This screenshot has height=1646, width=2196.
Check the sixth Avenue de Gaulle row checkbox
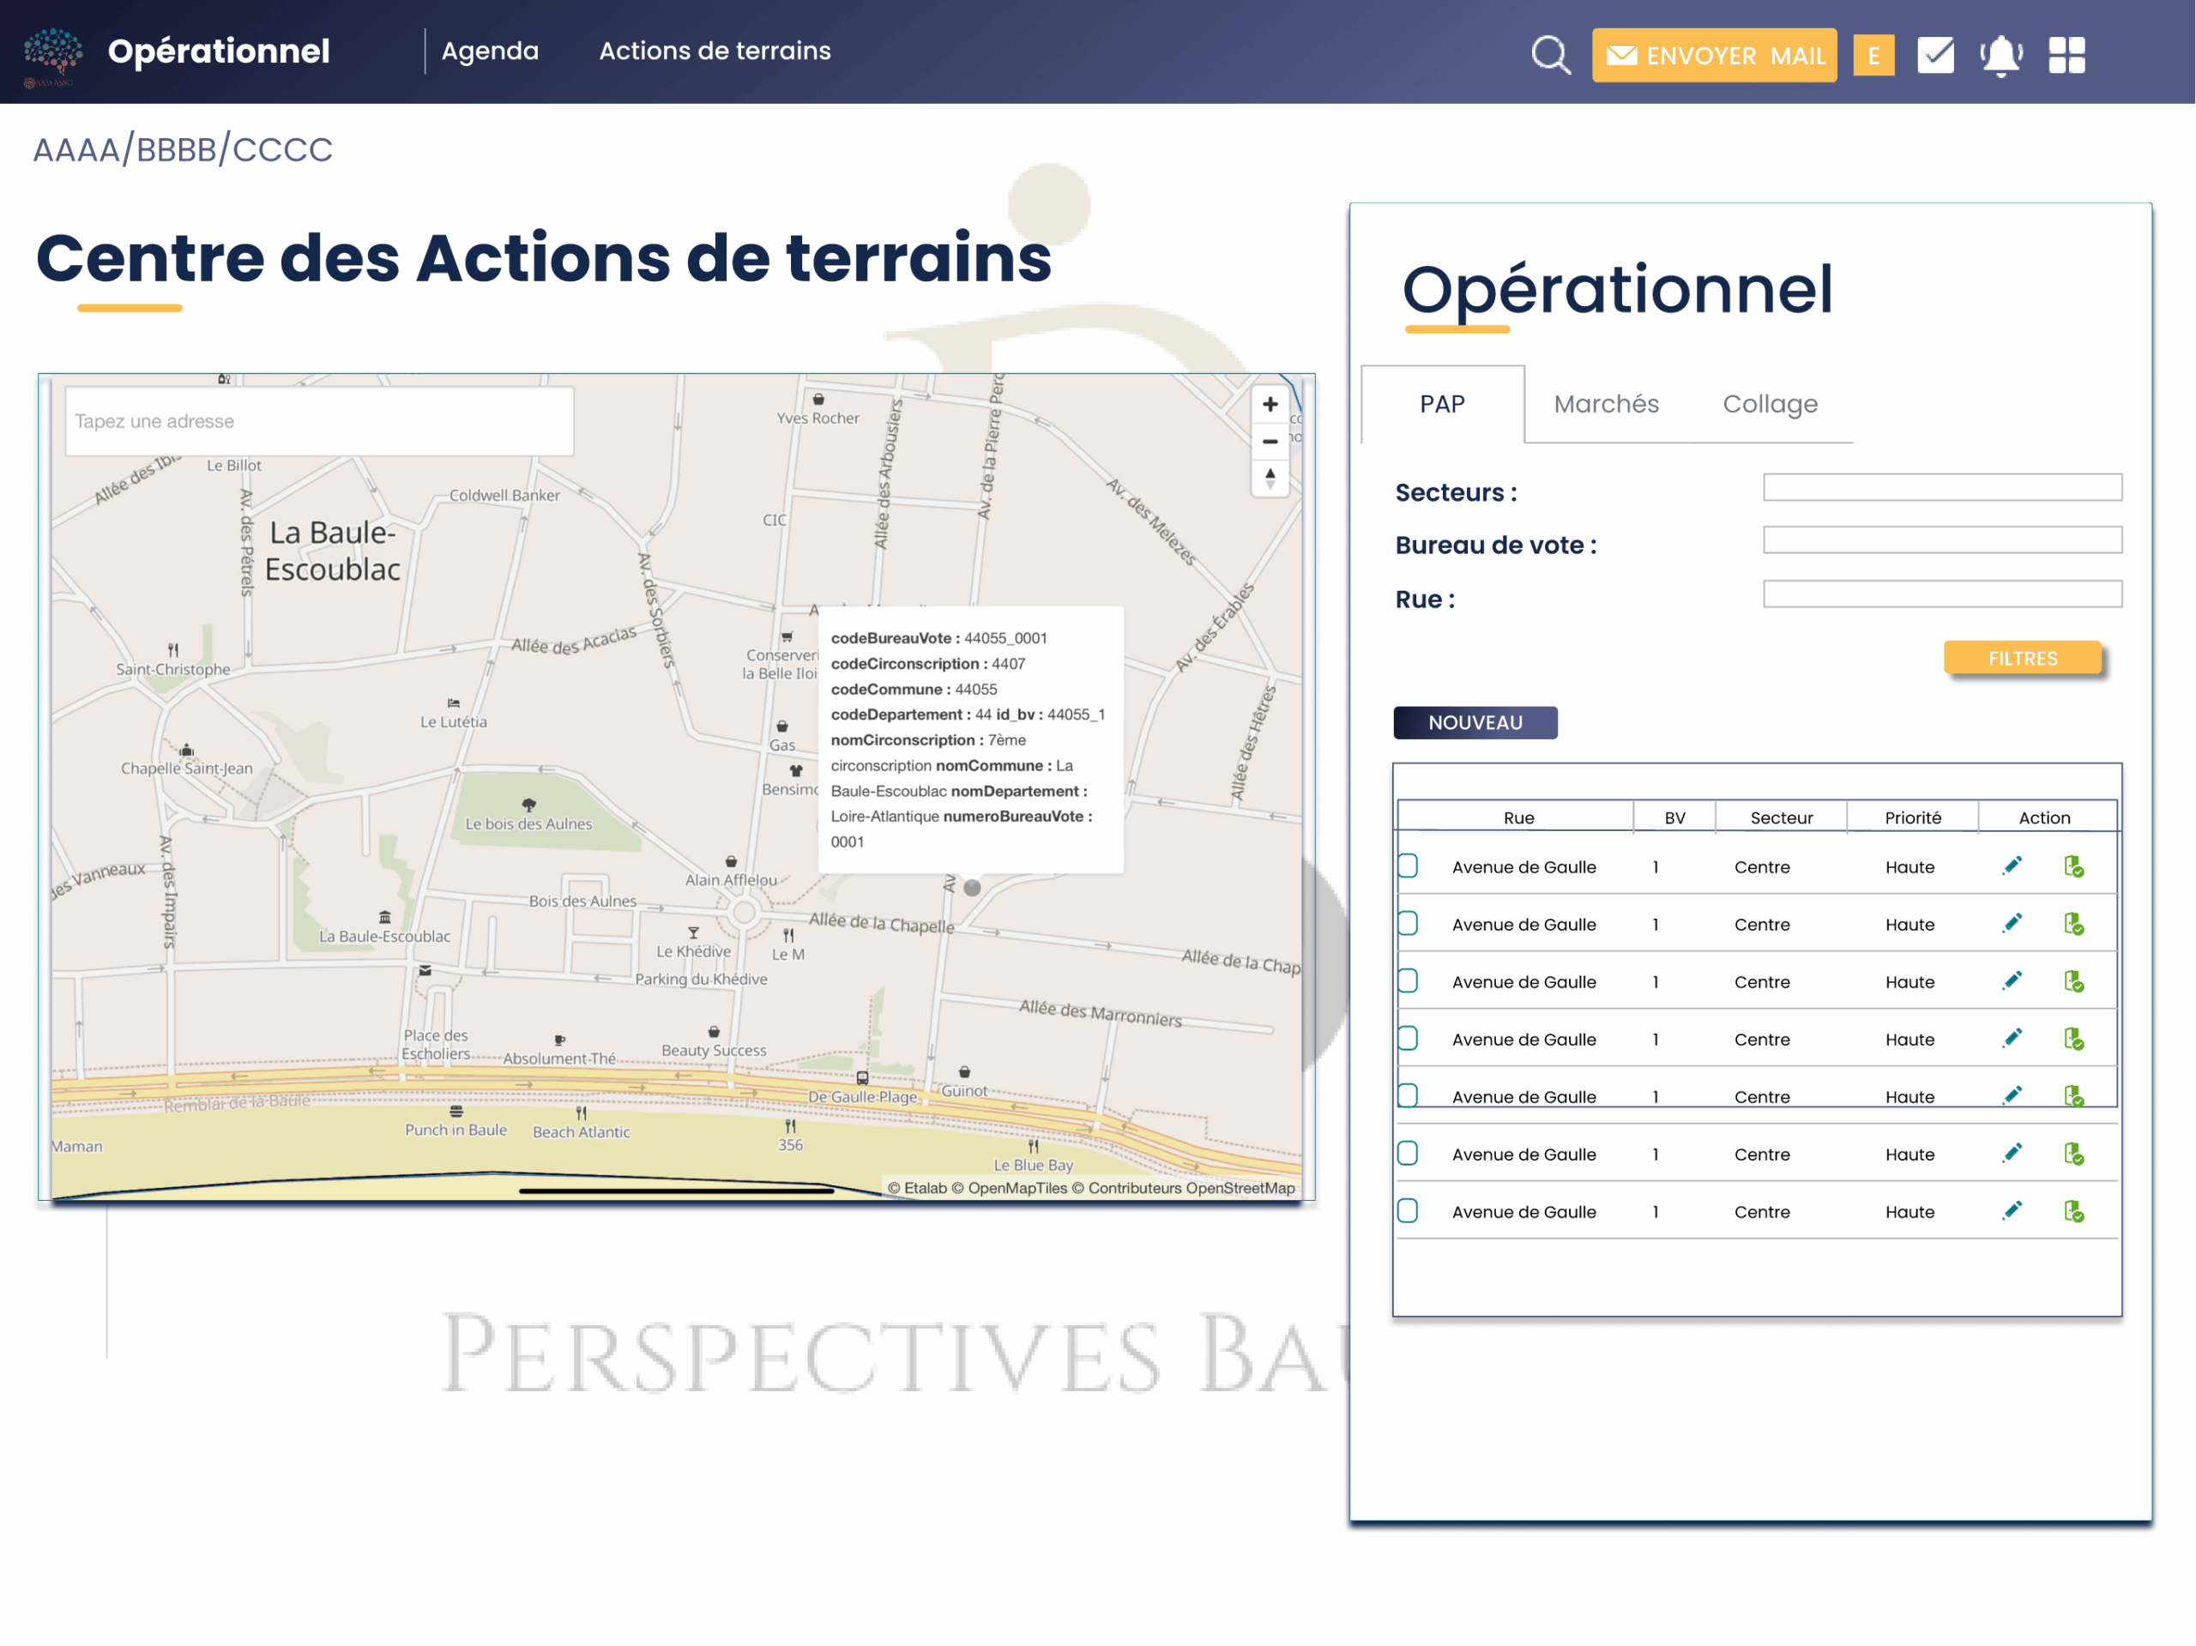pyautogui.click(x=1407, y=1153)
